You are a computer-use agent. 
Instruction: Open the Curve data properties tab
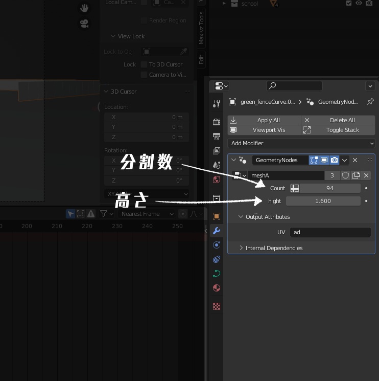(x=217, y=274)
